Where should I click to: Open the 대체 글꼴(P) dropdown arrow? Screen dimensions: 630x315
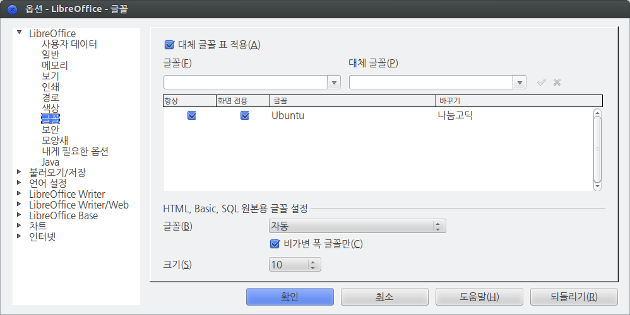point(520,83)
